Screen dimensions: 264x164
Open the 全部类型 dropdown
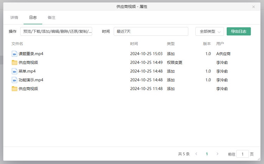(x=209, y=32)
